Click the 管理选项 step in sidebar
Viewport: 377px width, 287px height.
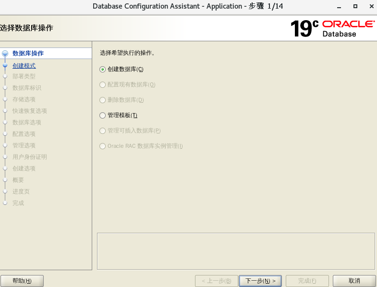24,146
